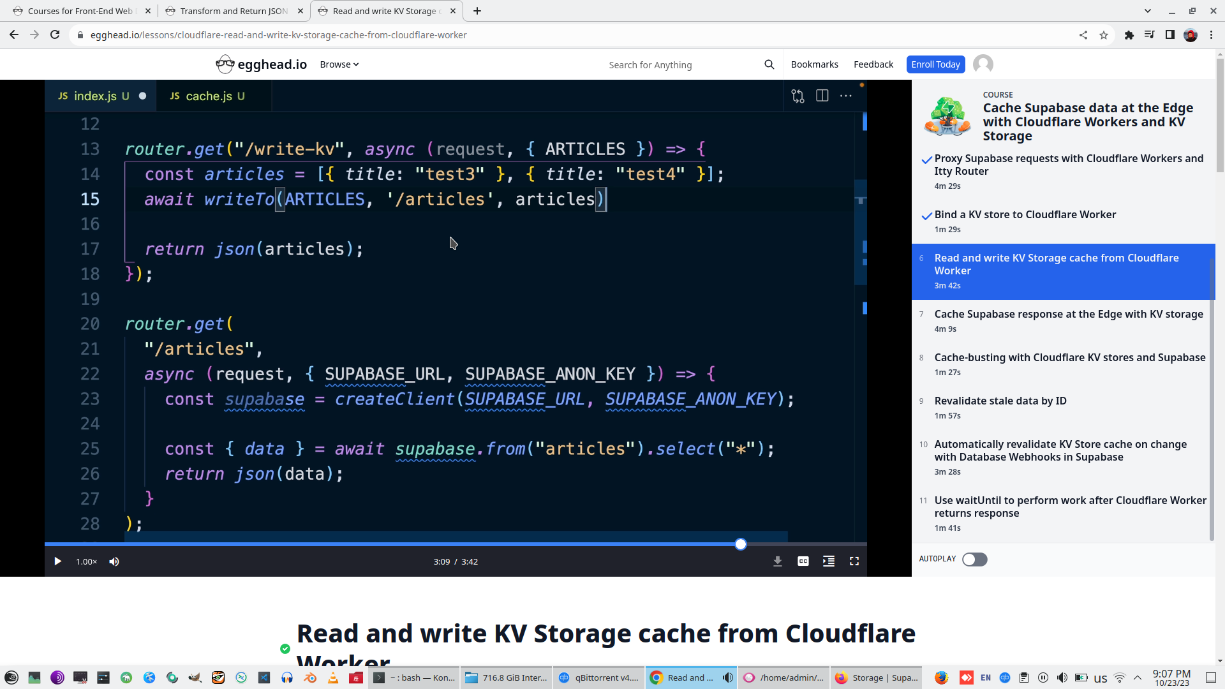Seek using the video progress bar handle
The image size is (1225, 689).
click(x=740, y=544)
